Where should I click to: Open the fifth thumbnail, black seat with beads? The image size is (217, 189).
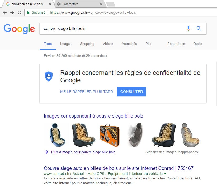(x=164, y=135)
